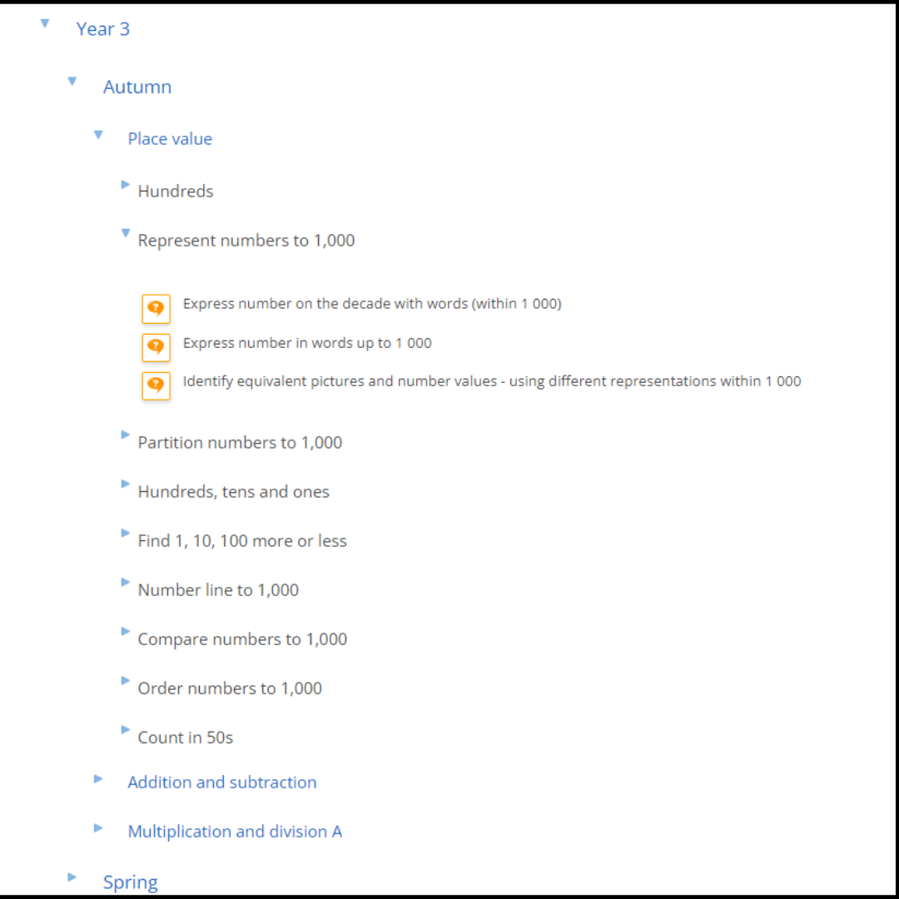Open 'Identify equivalent pictures and number values' activity
Image resolution: width=899 pixels, height=899 pixels.
(491, 381)
